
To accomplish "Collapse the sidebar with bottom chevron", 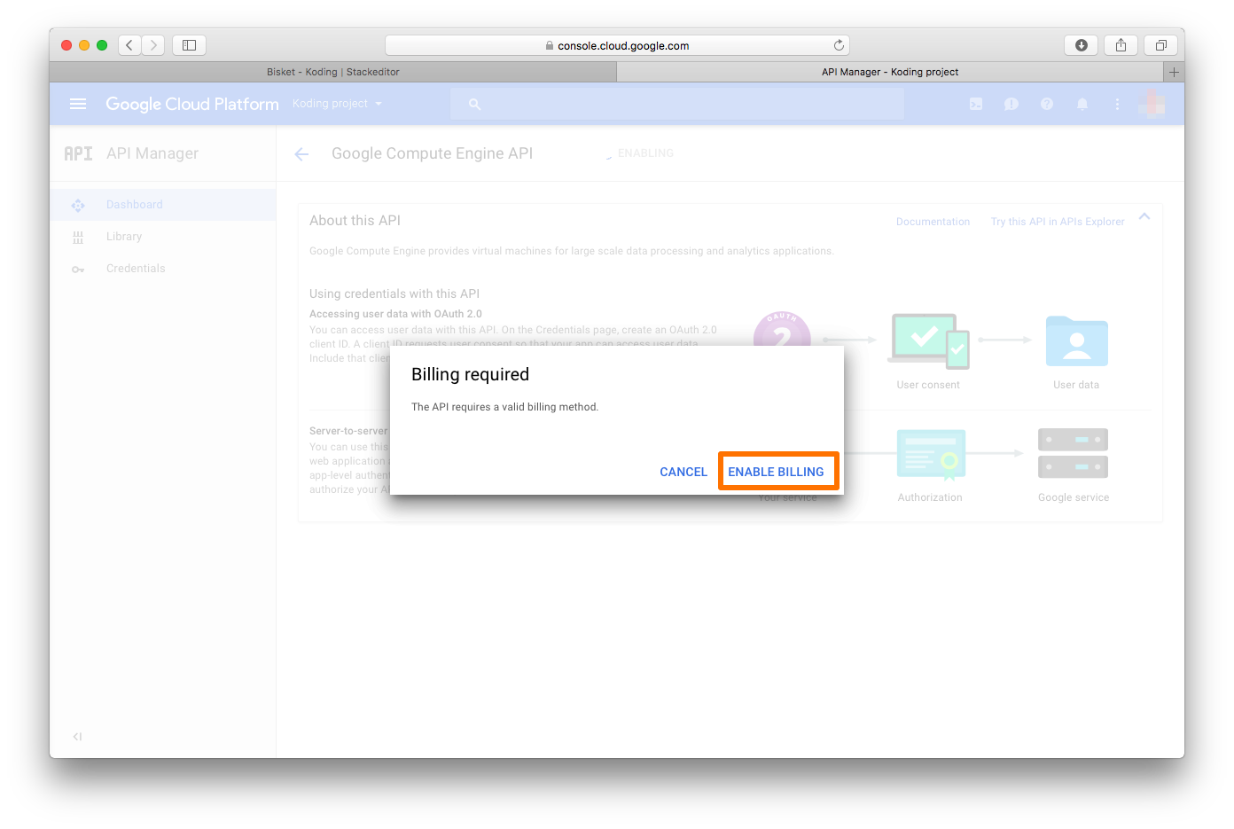I will (77, 737).
